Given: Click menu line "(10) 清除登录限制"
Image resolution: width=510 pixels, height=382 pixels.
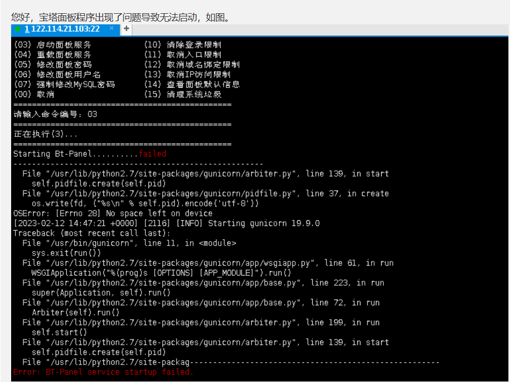Looking at the screenshot, I should coord(182,45).
